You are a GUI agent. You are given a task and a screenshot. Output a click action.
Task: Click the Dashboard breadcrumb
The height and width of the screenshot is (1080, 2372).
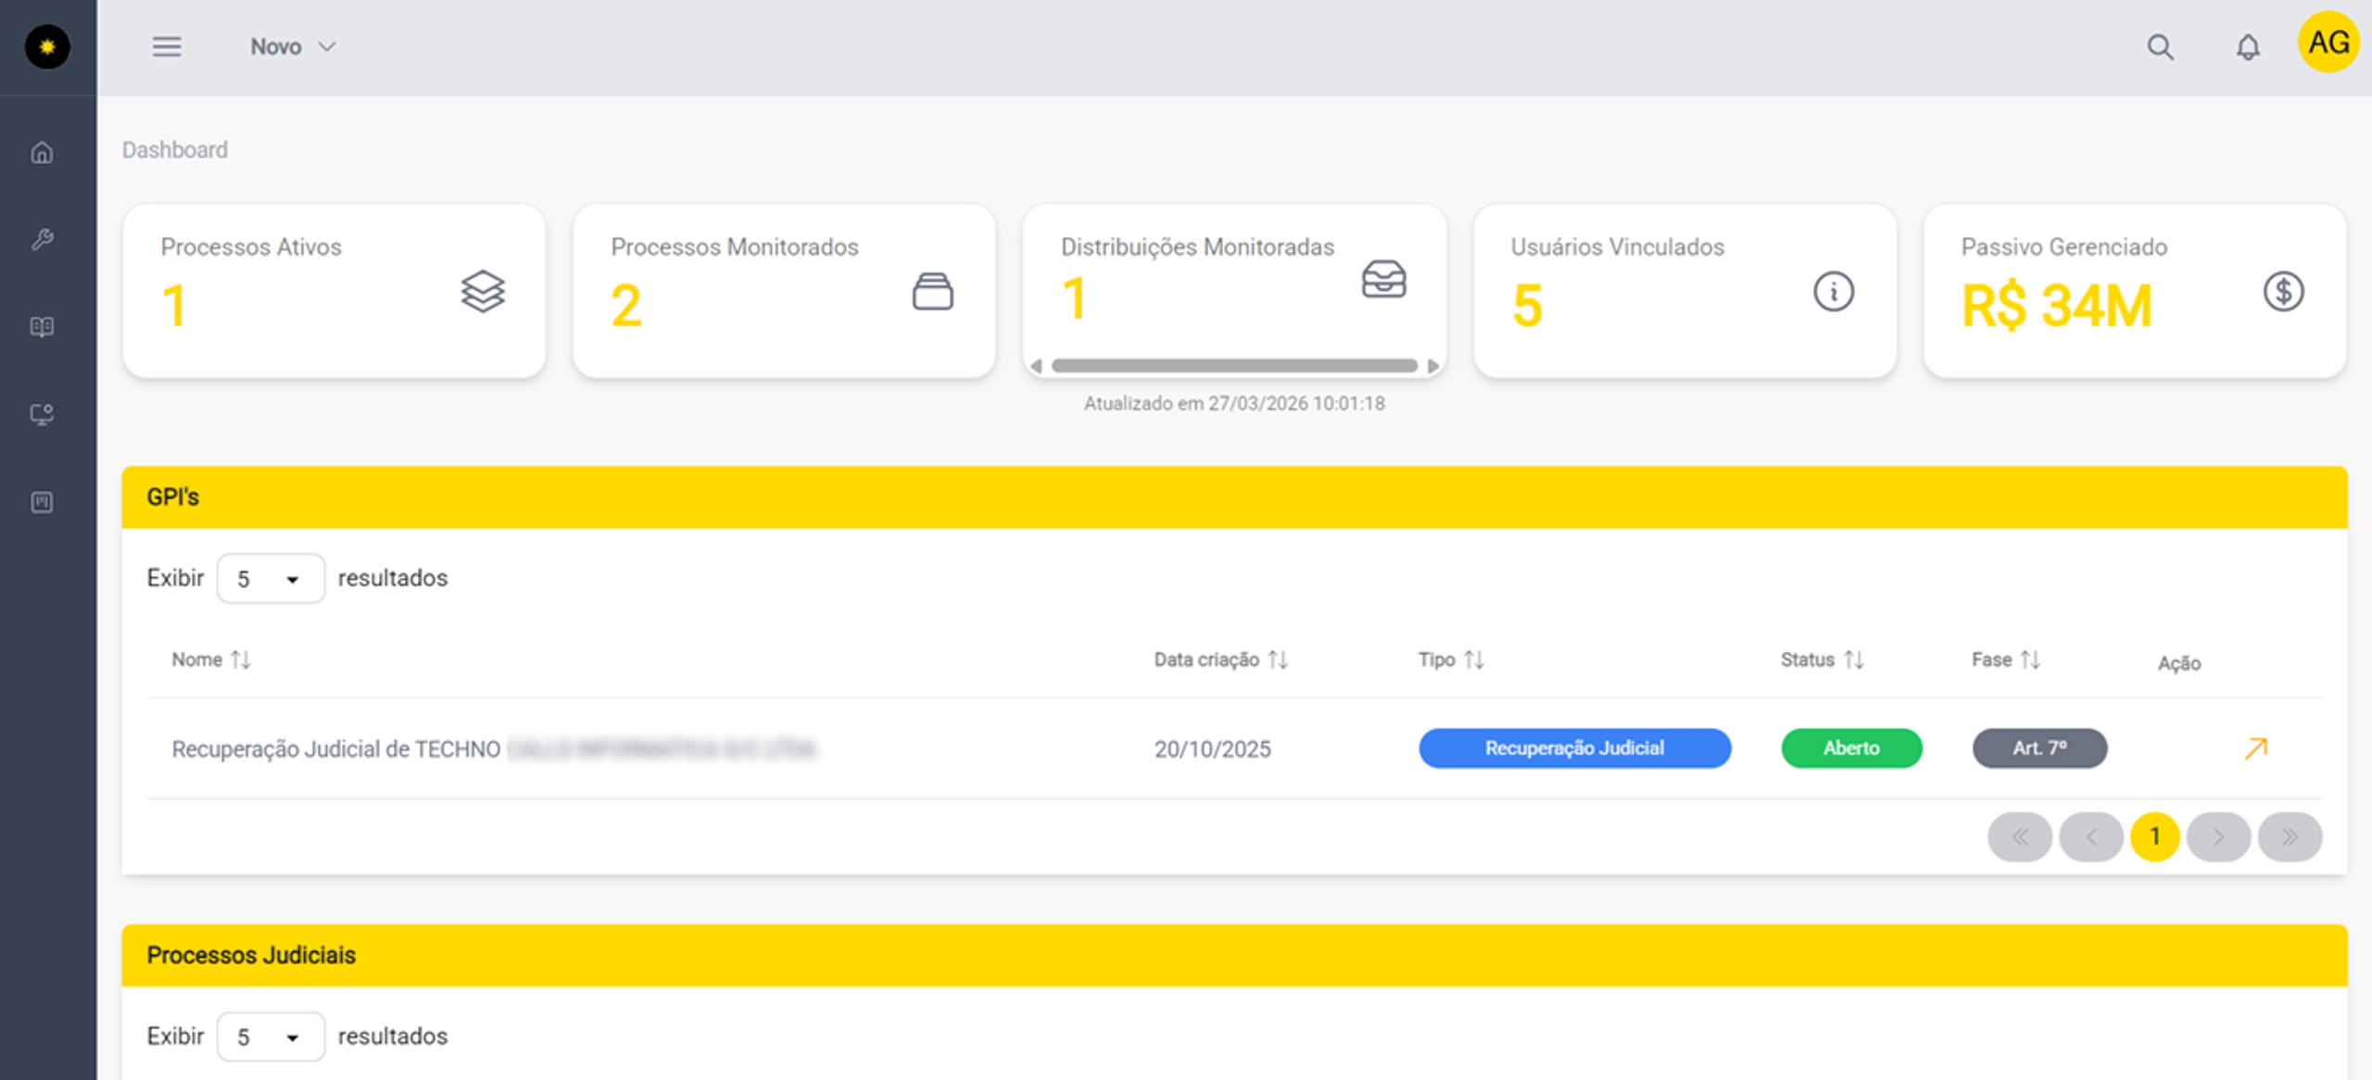pyautogui.click(x=174, y=150)
